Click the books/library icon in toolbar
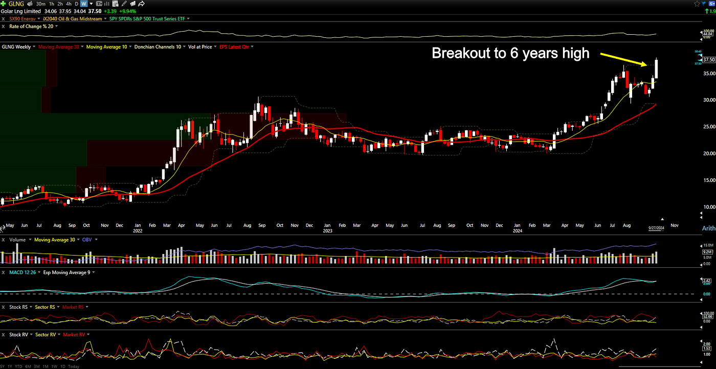 (133, 4)
